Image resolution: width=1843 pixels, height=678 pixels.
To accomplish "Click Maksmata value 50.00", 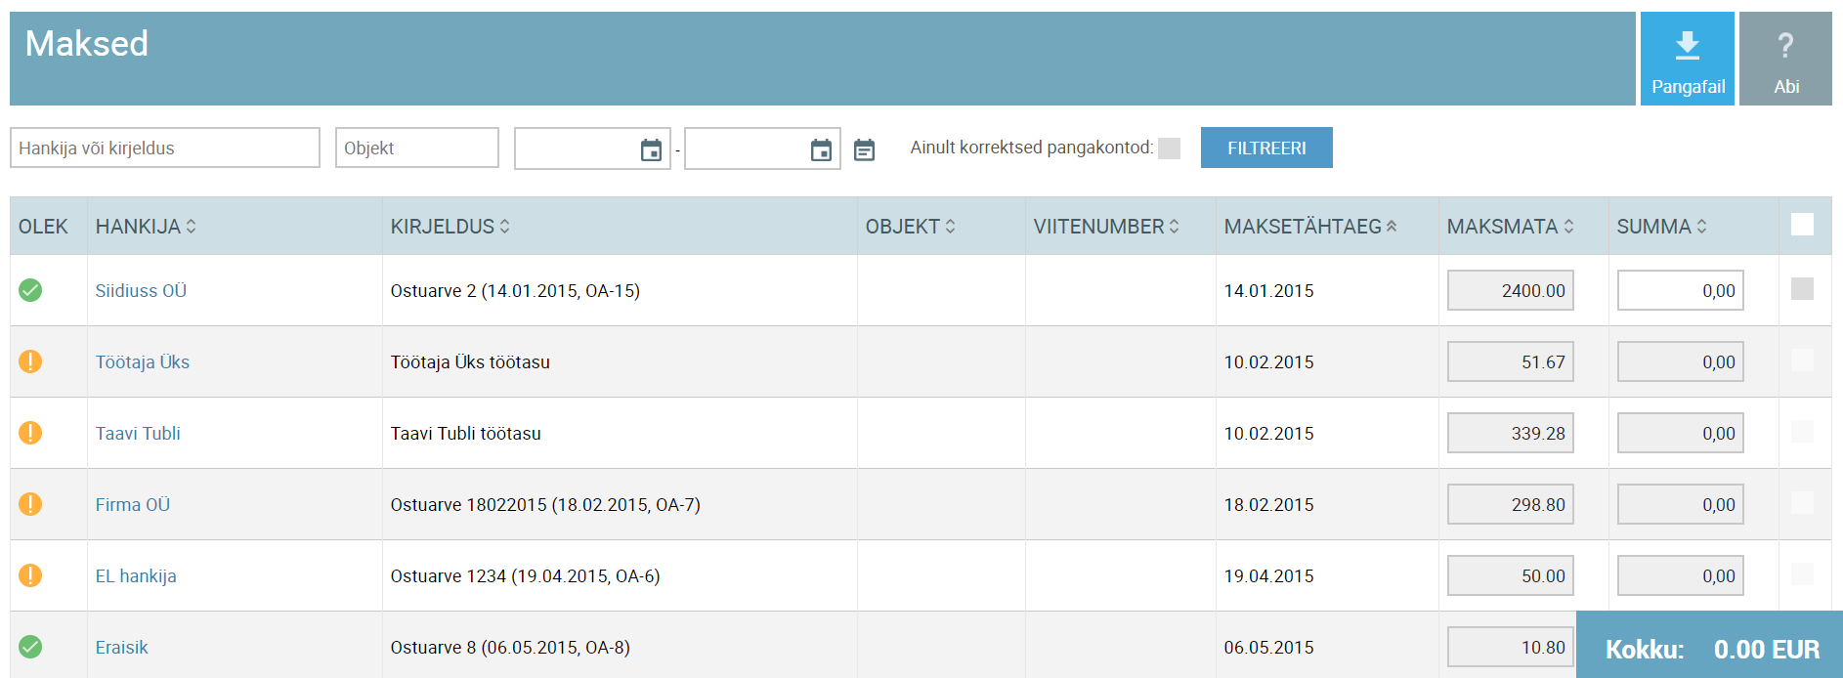I will click(1511, 575).
